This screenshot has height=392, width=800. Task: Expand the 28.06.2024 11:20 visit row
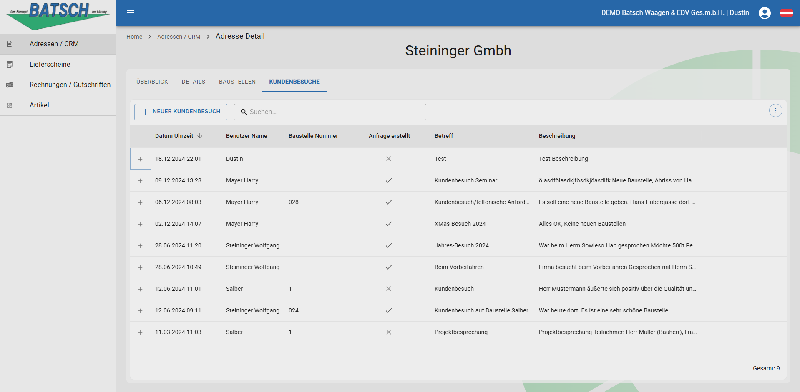140,246
